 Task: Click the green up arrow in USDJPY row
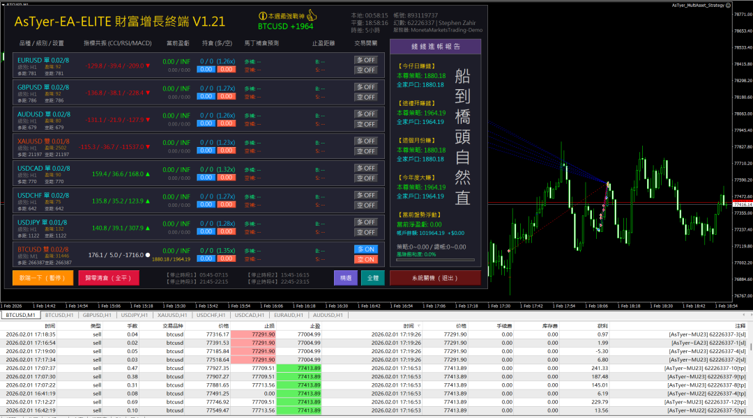pos(148,229)
